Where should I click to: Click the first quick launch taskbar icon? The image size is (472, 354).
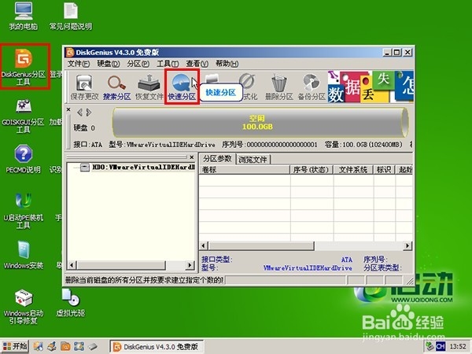[x=39, y=346]
